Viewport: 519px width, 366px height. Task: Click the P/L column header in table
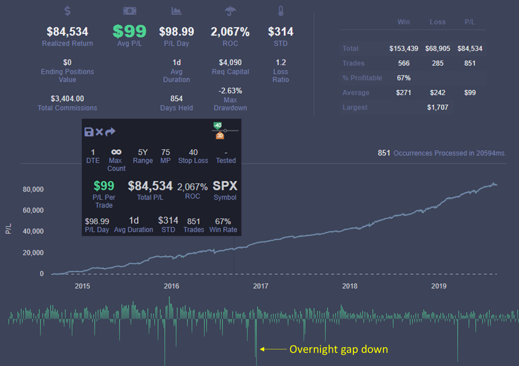tap(470, 22)
